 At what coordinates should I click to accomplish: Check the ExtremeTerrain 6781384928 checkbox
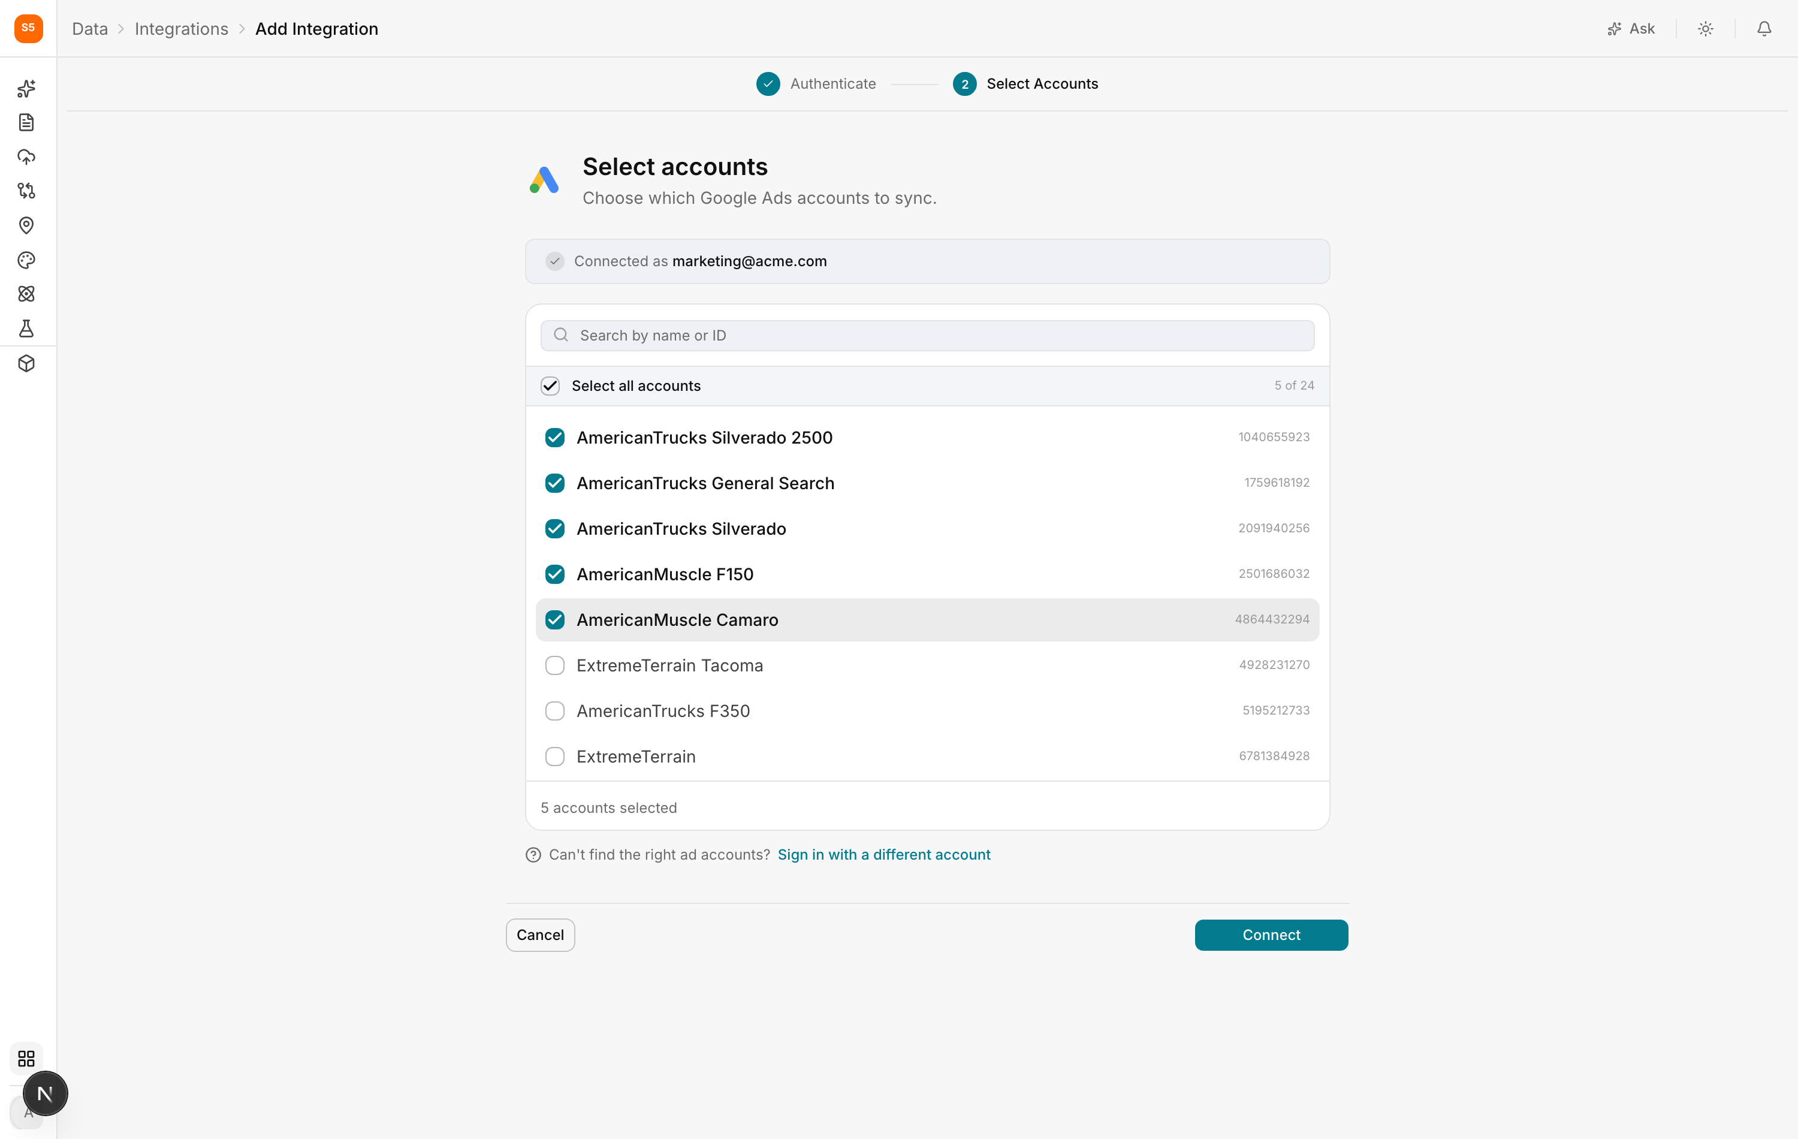[555, 757]
